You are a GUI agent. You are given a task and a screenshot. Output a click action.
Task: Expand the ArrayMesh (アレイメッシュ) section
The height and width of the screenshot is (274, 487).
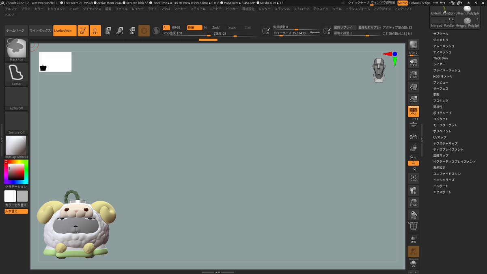pos(444,46)
